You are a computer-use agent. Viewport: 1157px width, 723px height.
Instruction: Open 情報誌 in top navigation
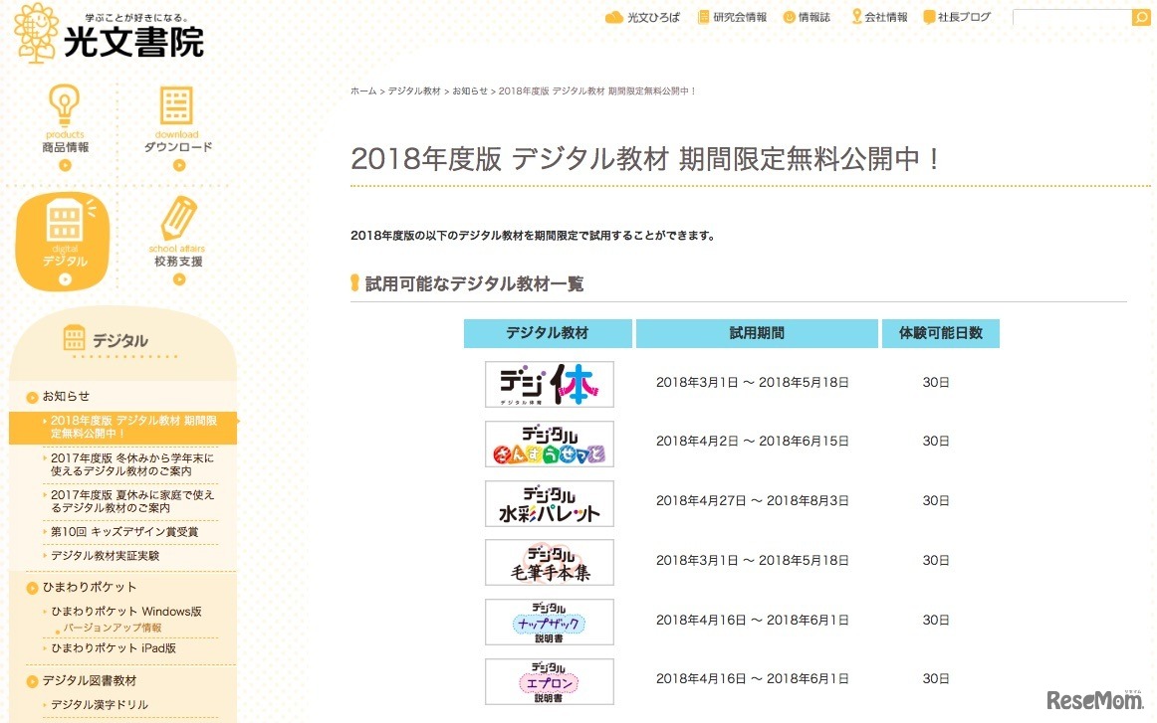point(806,17)
